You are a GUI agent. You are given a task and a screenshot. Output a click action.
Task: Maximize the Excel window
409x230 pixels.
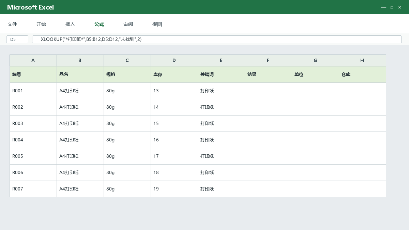(392, 7)
